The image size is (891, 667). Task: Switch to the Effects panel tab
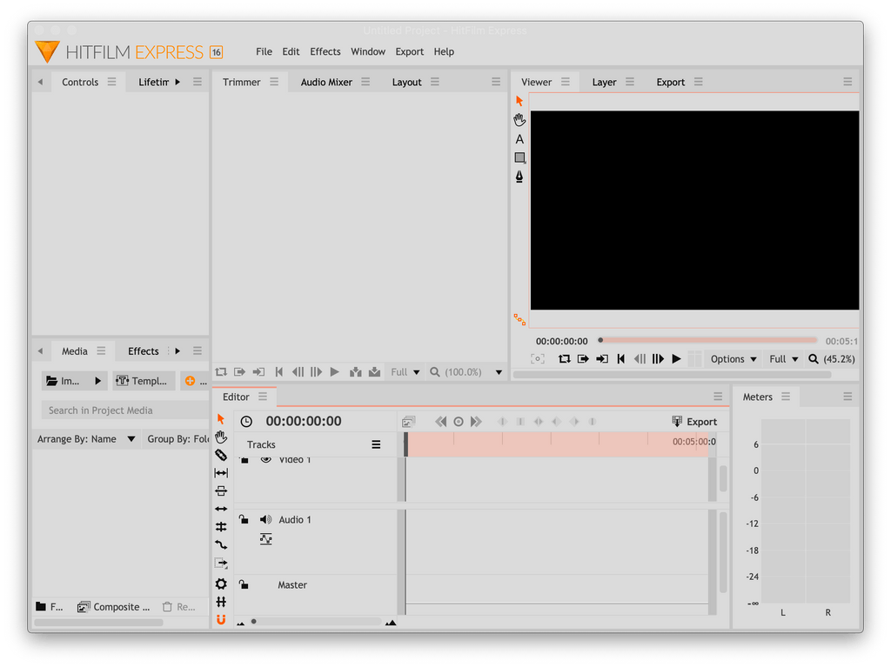click(144, 351)
